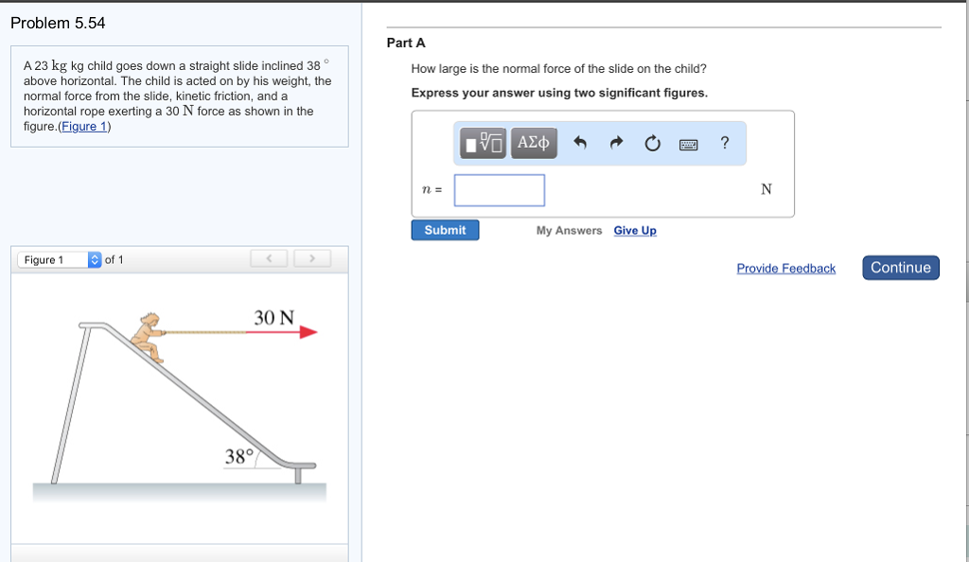
Task: Open the Figure 1 link in problem text
Action: tap(84, 127)
